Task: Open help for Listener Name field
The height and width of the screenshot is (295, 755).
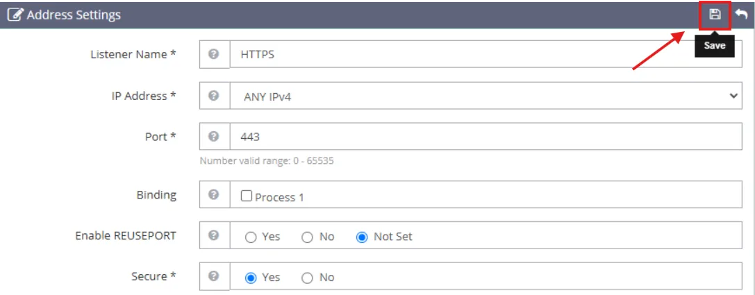Action: coord(214,54)
